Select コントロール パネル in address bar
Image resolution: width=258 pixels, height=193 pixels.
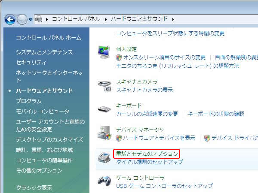tap(76, 19)
